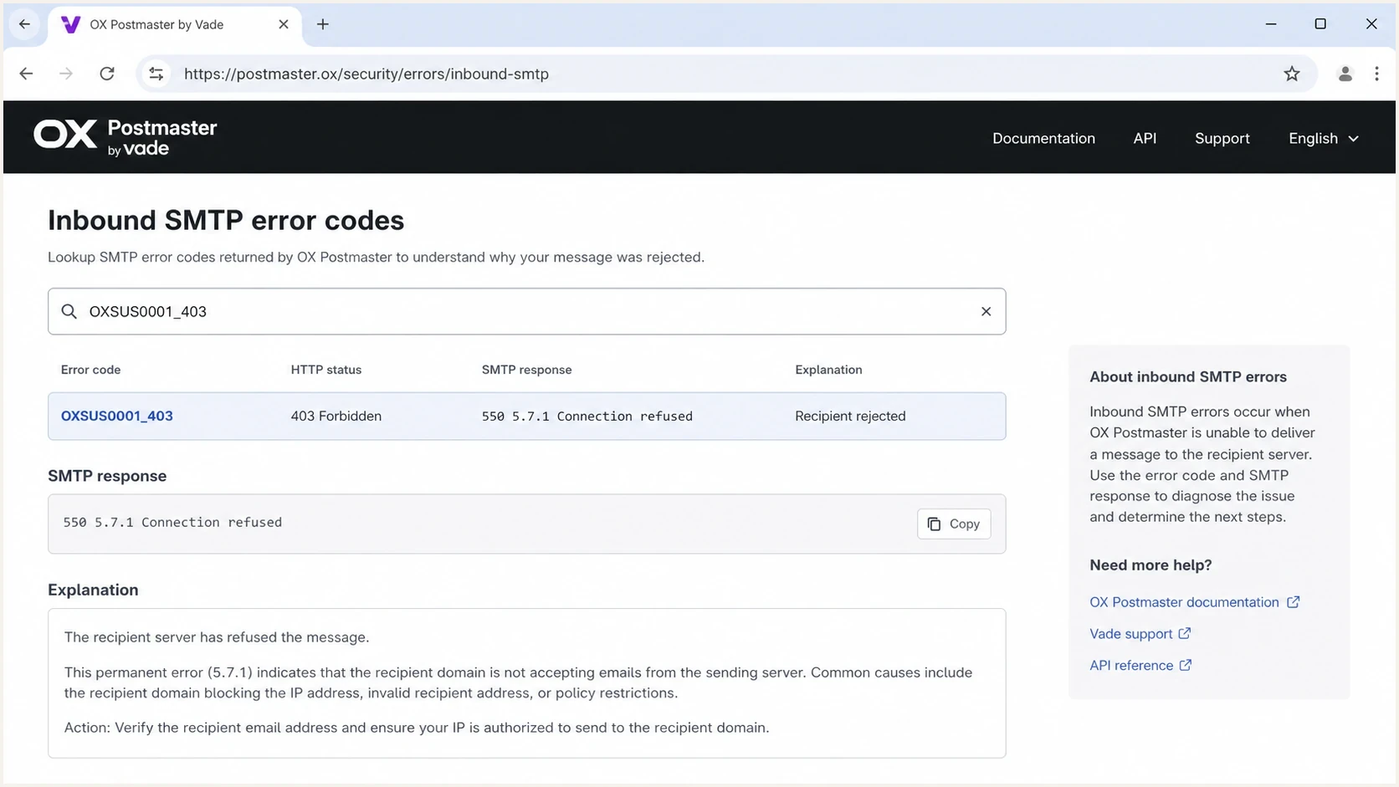Click the Action: Verify the recipient paragraph
This screenshot has width=1399, height=787.
[x=417, y=728]
